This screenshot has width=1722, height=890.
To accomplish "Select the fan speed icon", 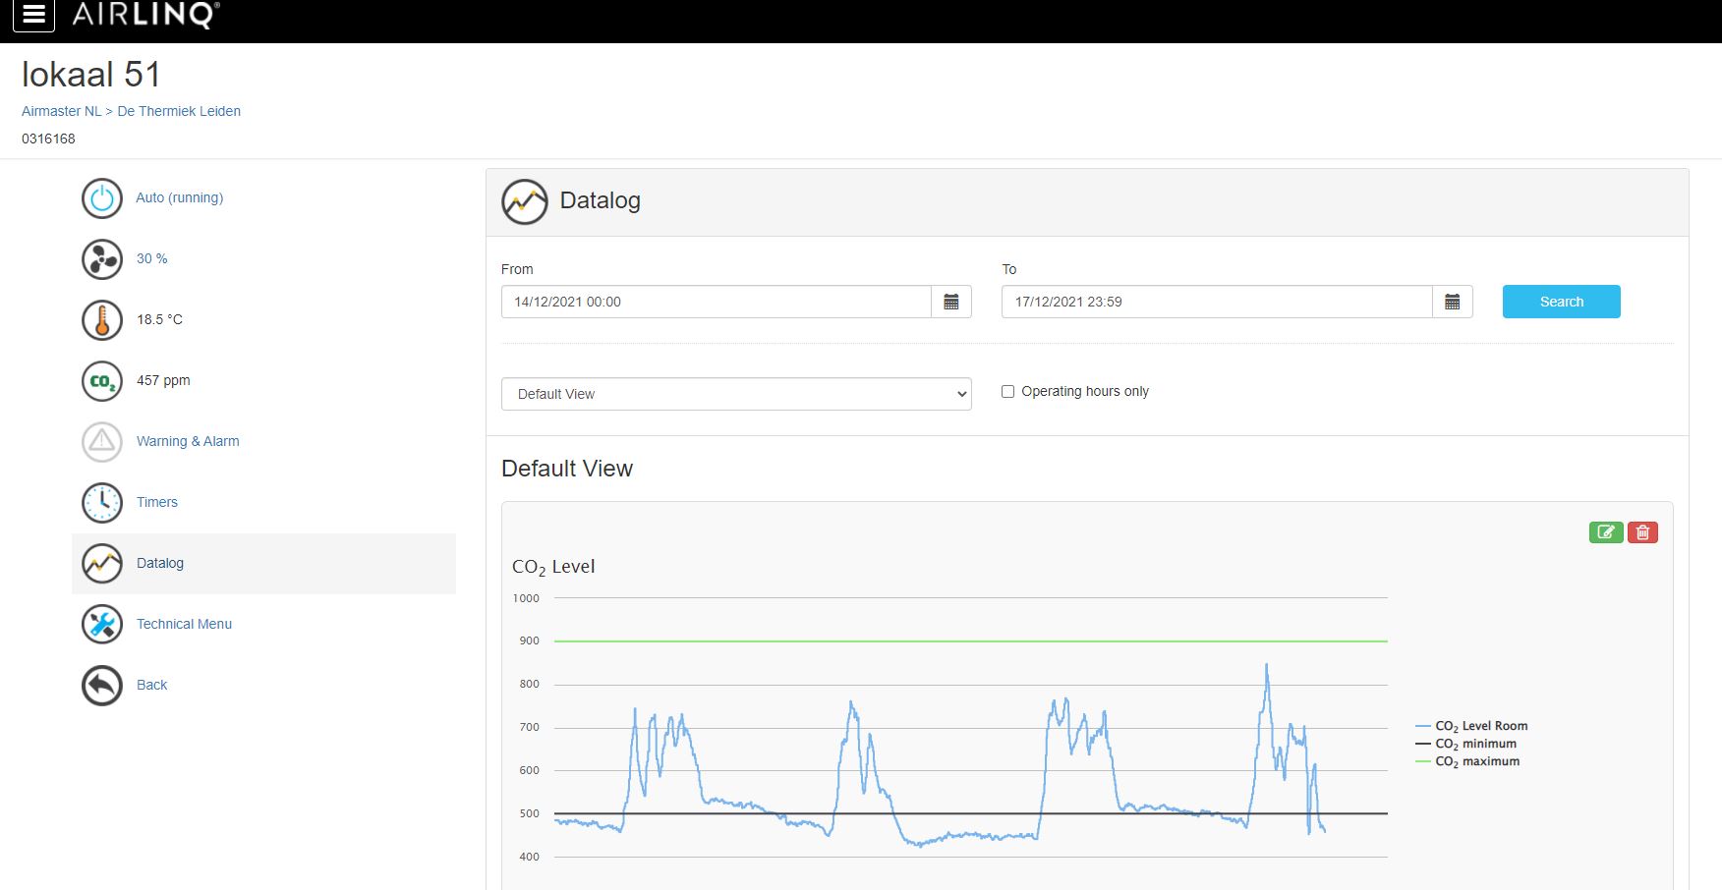I will click(102, 259).
